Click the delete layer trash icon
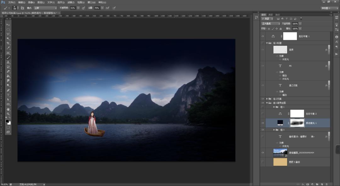Image resolution: width=340 pixels, height=186 pixels. pyautogui.click(x=327, y=184)
